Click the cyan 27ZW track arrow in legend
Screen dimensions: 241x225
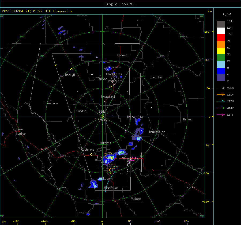pos(221,101)
